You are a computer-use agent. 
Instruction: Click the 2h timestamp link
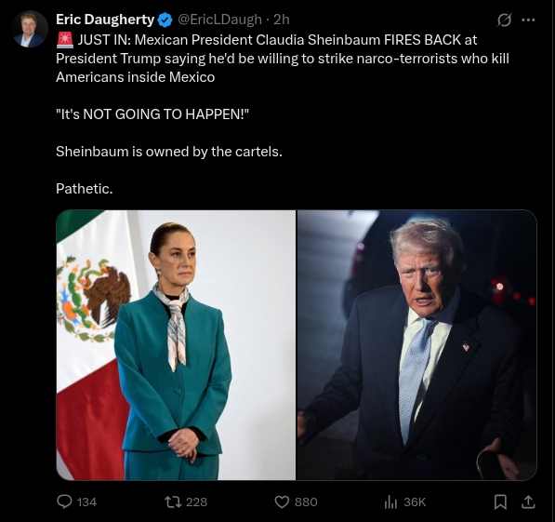(282, 20)
